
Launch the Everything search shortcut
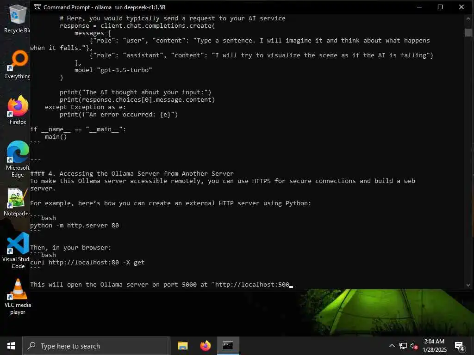pyautogui.click(x=17, y=65)
